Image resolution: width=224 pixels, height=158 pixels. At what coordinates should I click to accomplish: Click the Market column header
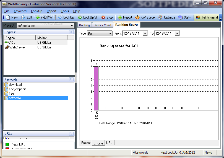coord(51,38)
